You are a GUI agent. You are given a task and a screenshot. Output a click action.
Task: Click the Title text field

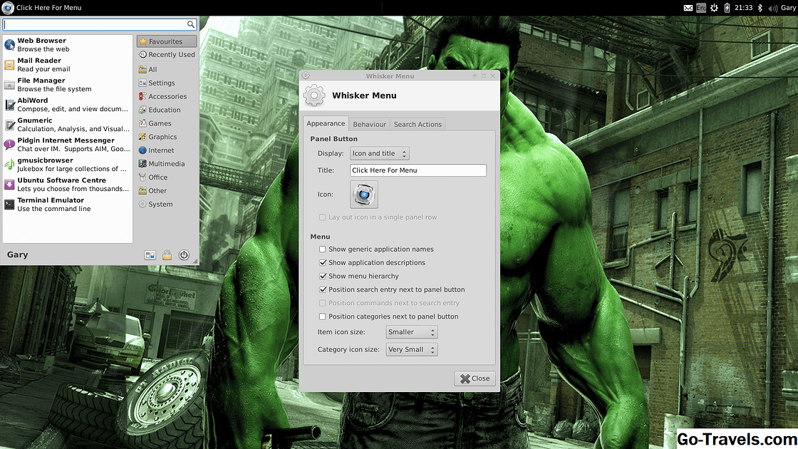point(418,170)
